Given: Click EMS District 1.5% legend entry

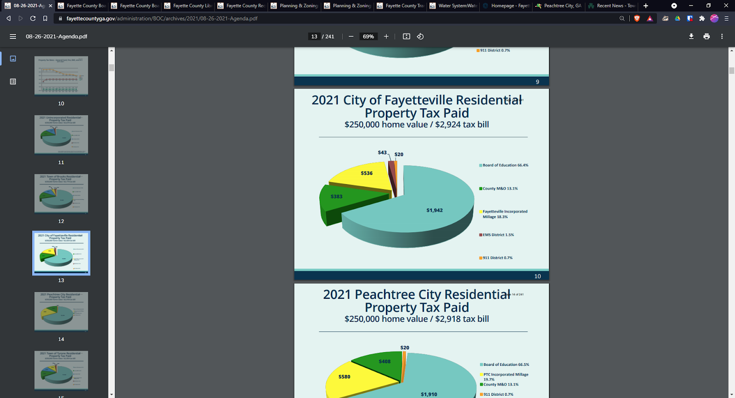Looking at the screenshot, I should 497,235.
